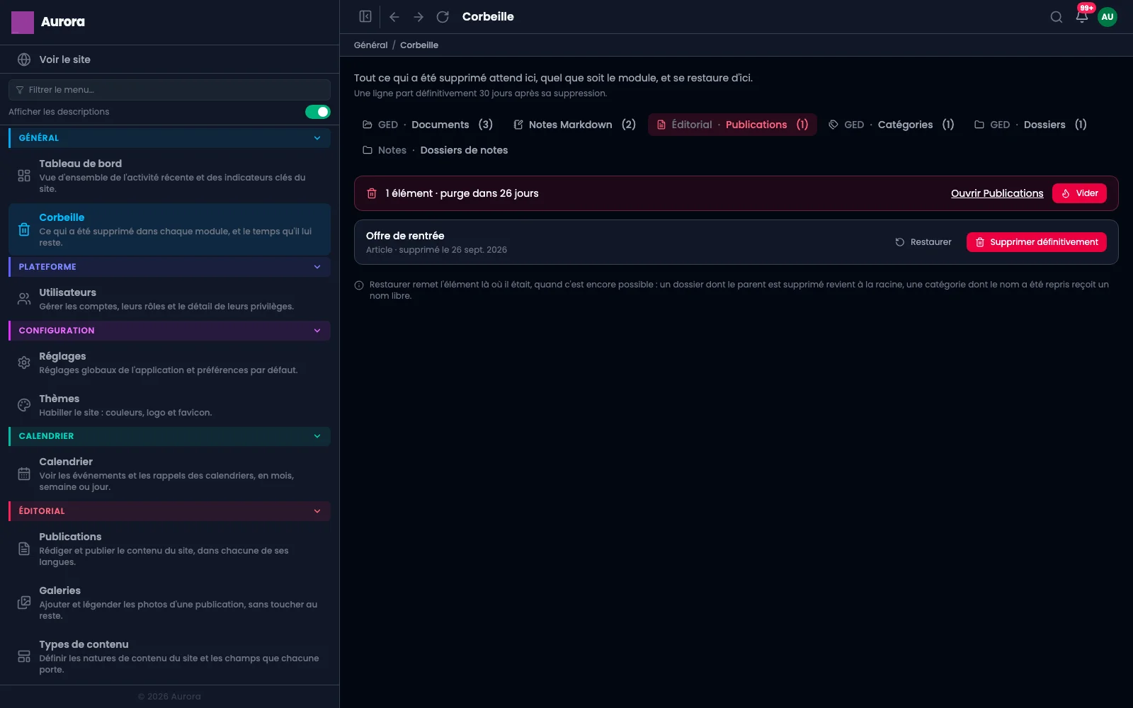Viewport: 1133px width, 708px height.
Task: Collapse the CALENDRIER section
Action: click(169, 436)
